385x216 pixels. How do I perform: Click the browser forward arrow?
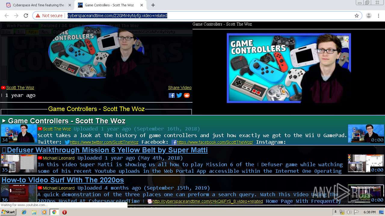[16, 16]
